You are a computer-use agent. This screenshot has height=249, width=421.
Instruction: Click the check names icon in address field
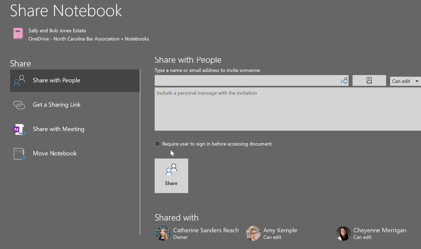[344, 81]
